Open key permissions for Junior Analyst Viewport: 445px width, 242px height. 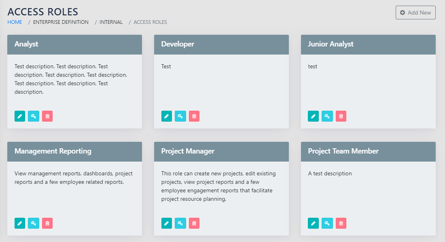click(327, 116)
